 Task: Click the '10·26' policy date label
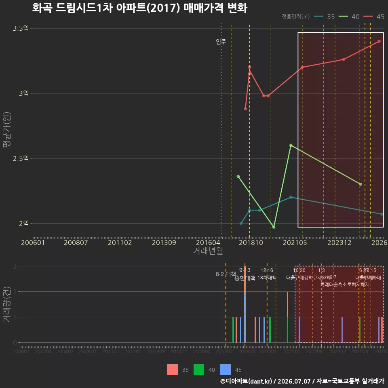click(299, 270)
